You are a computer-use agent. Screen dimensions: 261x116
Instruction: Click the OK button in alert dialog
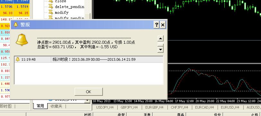coord(89,92)
